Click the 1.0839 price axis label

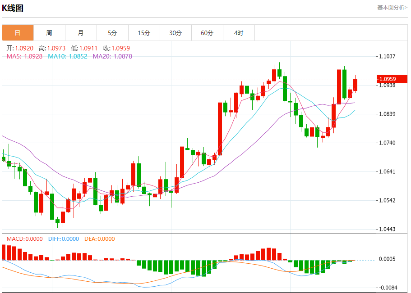388,114
